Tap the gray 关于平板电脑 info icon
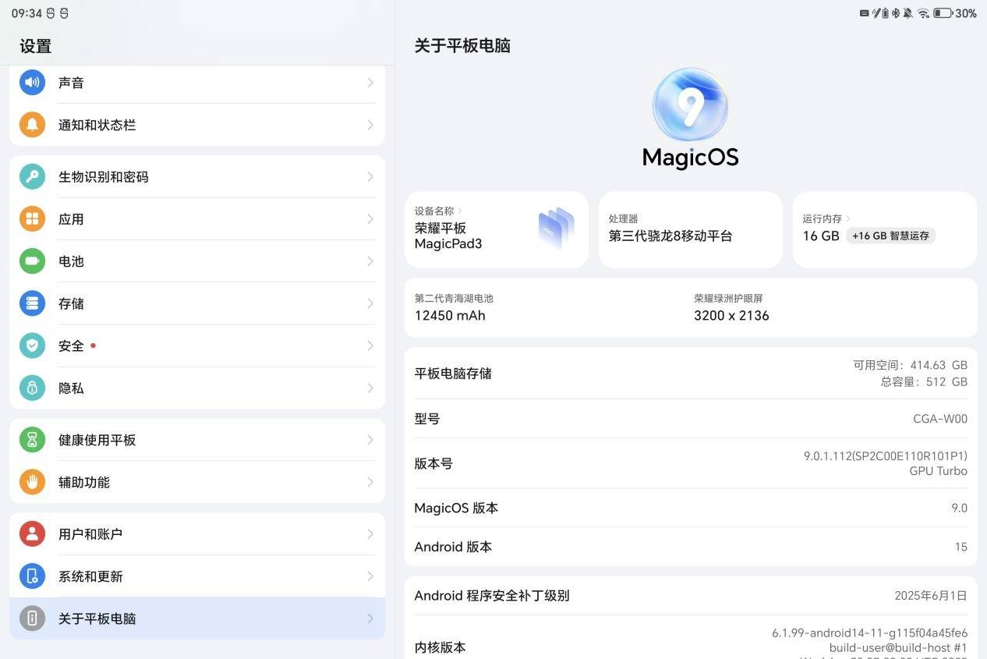This screenshot has width=987, height=659. click(32, 618)
